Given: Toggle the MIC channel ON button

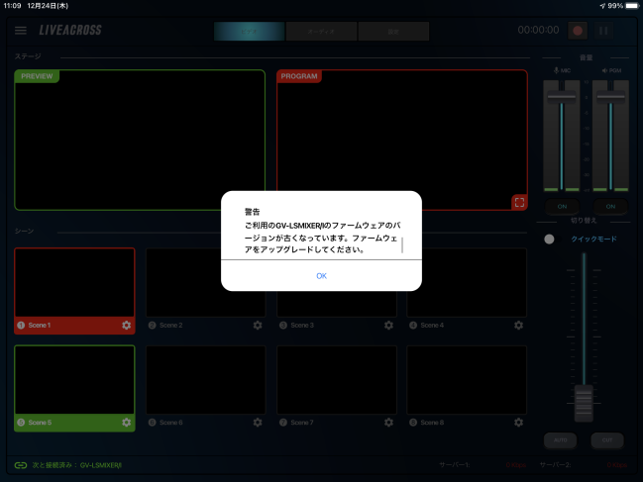Looking at the screenshot, I should click(x=561, y=206).
